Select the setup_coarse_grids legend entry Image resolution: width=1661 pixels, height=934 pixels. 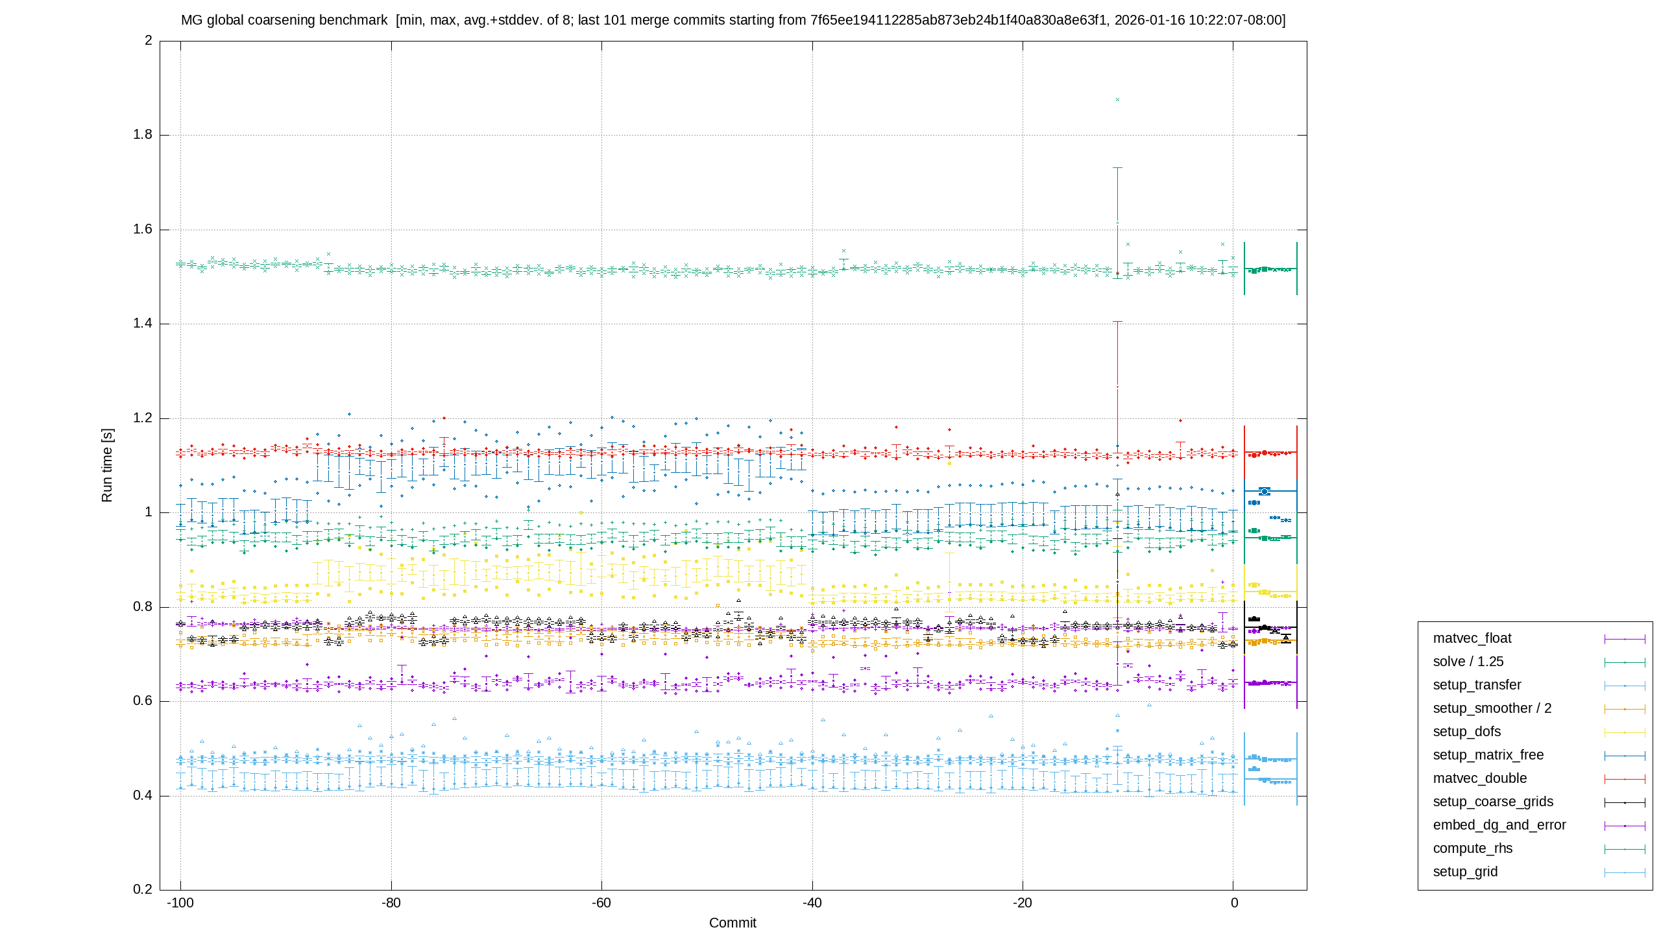tap(1539, 802)
